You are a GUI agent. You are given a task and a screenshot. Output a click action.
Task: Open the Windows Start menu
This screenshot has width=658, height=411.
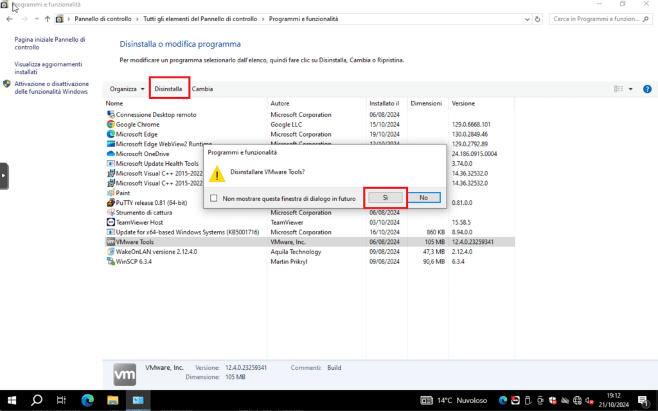12,400
